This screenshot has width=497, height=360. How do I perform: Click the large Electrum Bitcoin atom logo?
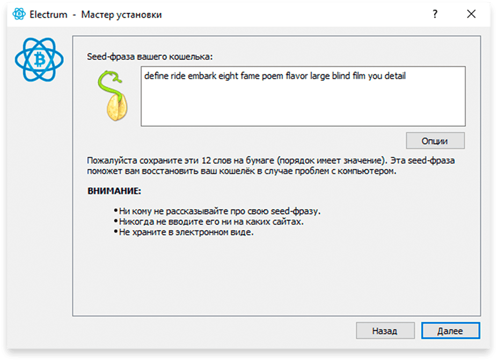(39, 59)
